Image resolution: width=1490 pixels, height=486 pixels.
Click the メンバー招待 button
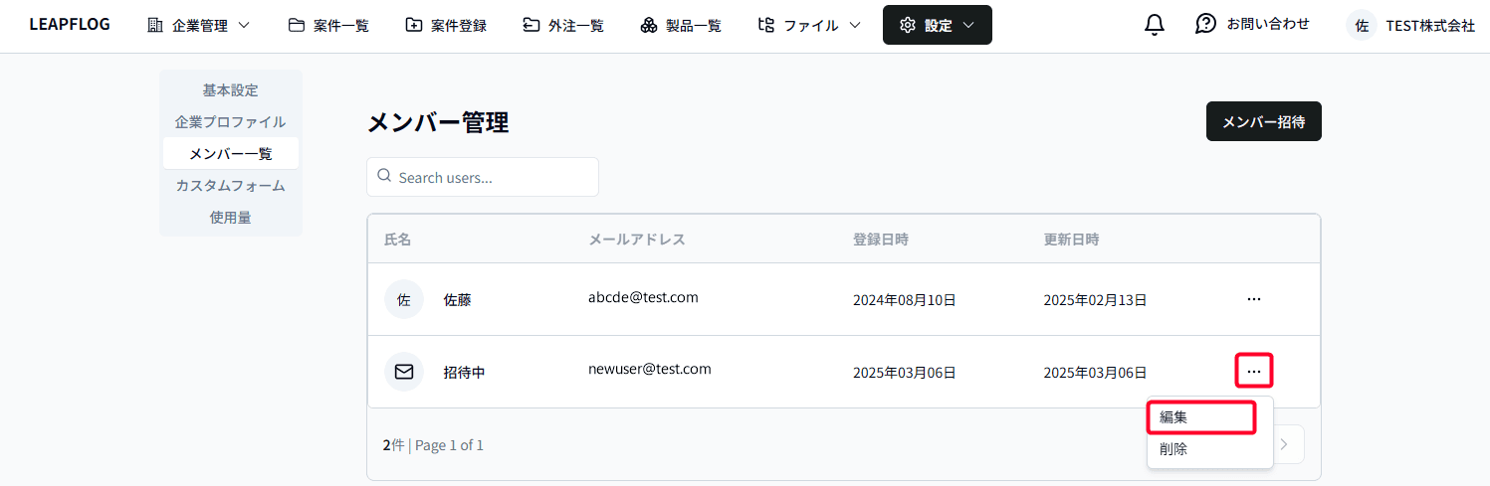pyautogui.click(x=1263, y=122)
